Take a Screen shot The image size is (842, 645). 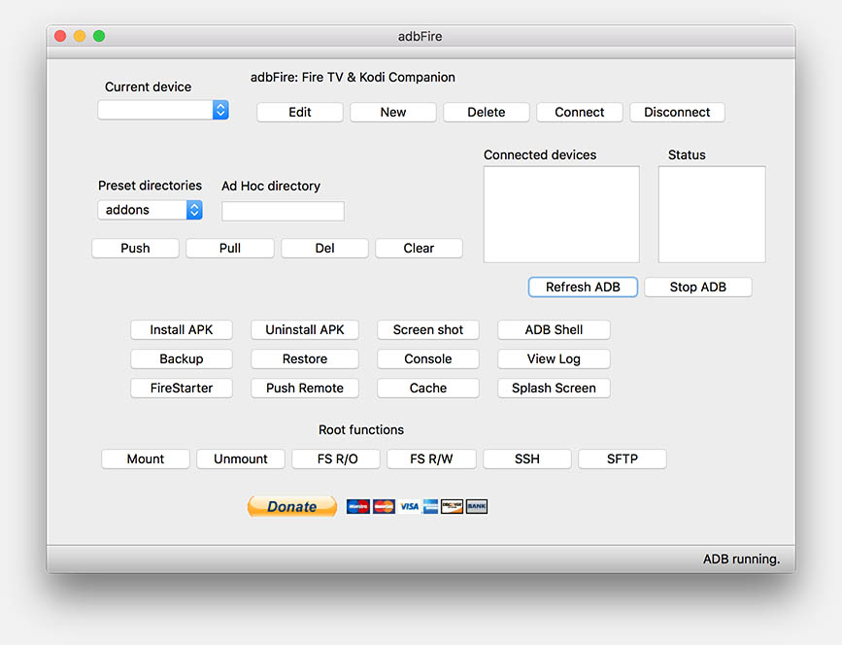pyautogui.click(x=428, y=329)
